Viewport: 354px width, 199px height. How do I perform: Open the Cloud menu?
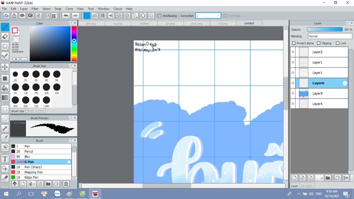(x=118, y=9)
